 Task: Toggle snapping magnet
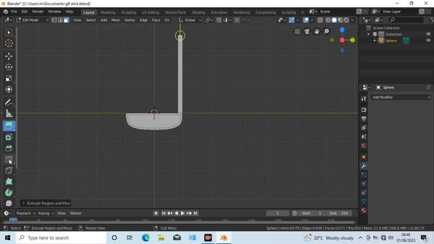click(x=218, y=20)
